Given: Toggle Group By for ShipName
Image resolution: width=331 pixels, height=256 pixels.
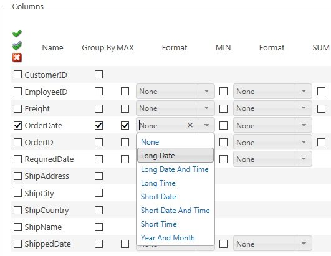Looking at the screenshot, I should 98,227.
